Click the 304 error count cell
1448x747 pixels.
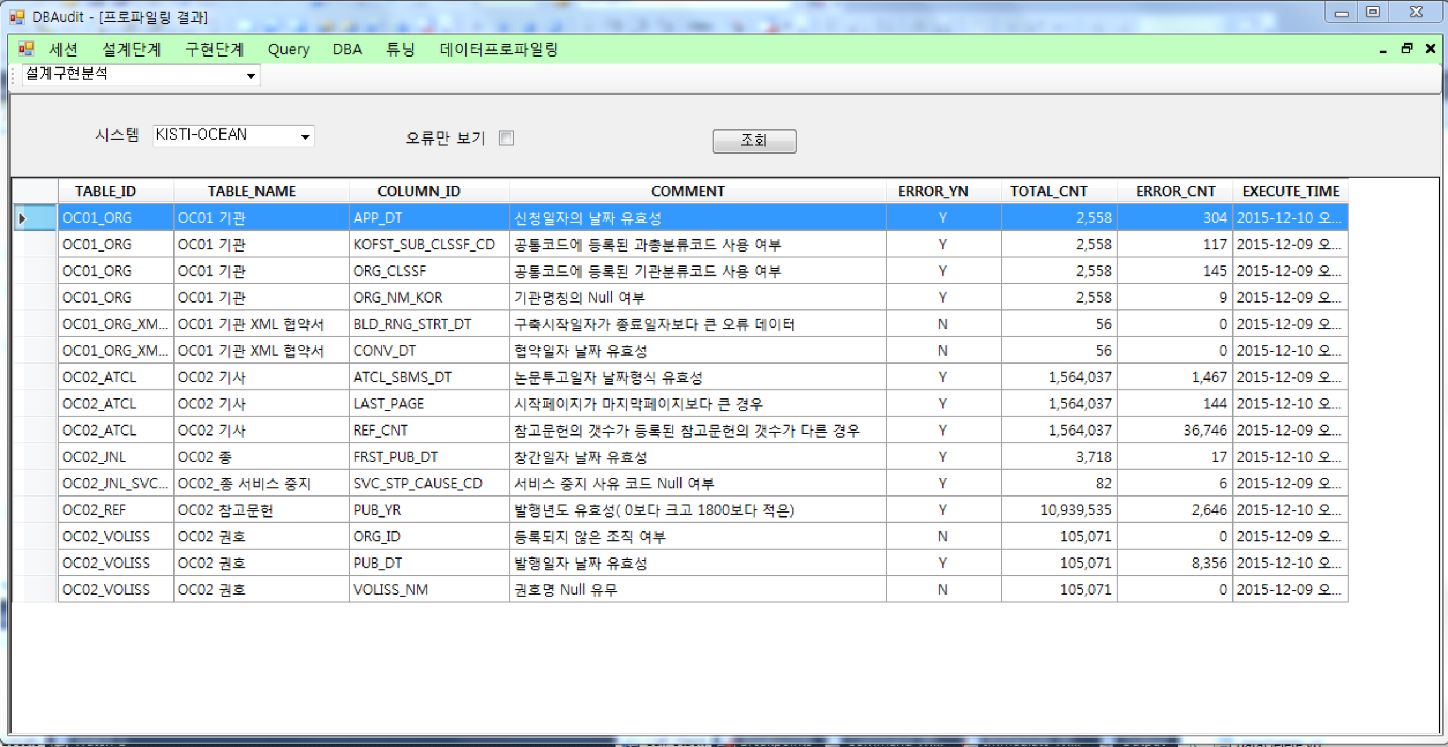pos(1174,218)
